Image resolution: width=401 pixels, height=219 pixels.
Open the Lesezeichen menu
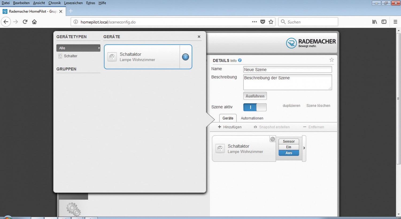[x=74, y=3]
